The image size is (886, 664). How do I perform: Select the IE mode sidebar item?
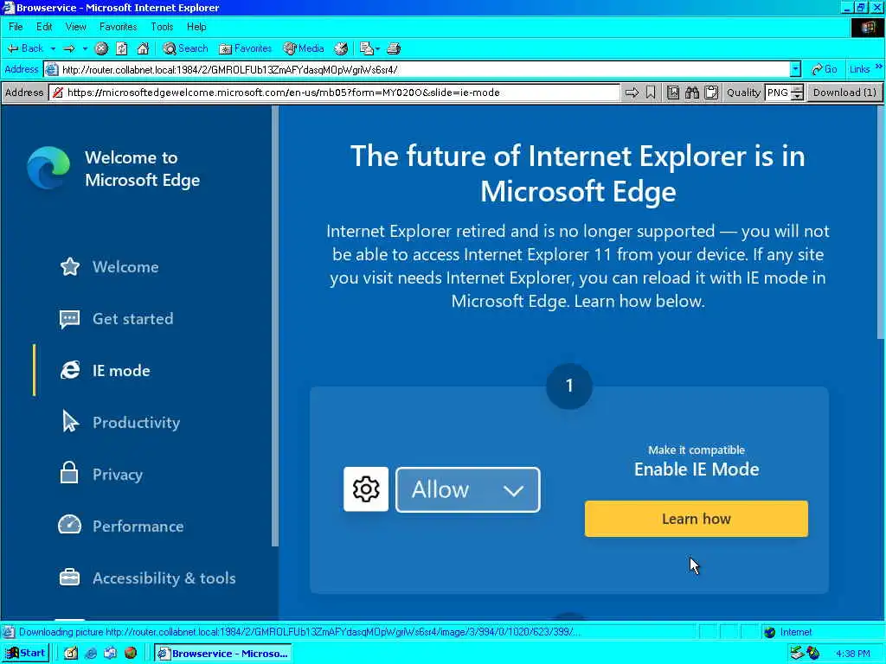click(x=105, y=370)
